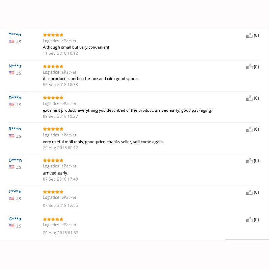This screenshot has height=269, width=269.
Task: Click reviewer name C***n
Action: 15,192
